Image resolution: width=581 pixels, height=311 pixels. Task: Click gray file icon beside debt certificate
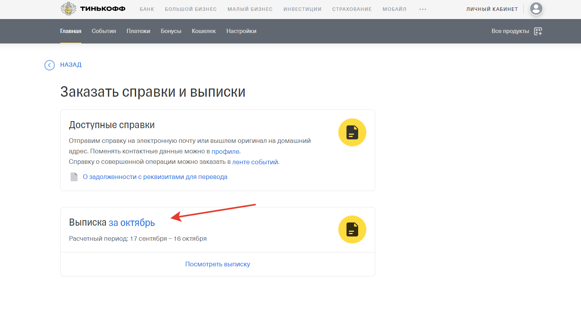pyautogui.click(x=74, y=177)
